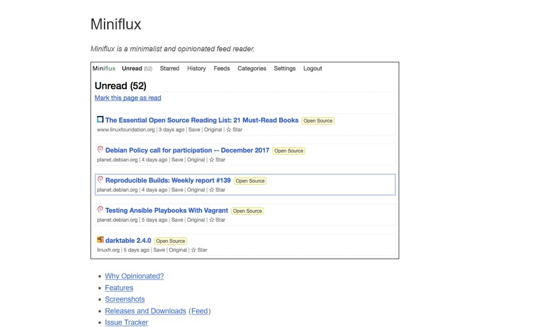Click Logout in the navigation bar
546x327 pixels.
tap(312, 68)
